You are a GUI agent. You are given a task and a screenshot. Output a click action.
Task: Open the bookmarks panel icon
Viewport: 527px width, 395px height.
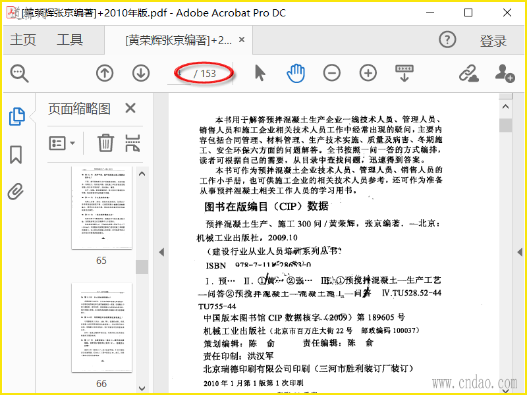coord(16,155)
